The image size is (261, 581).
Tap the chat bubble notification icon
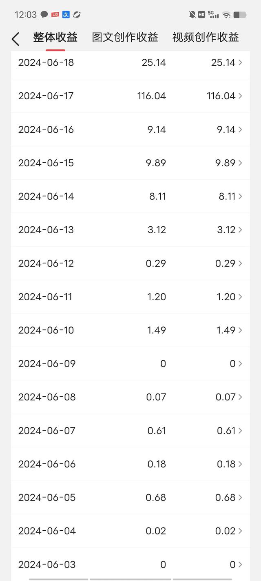(44, 14)
